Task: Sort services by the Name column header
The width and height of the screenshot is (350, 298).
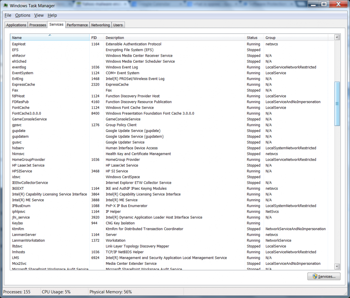Action: pyautogui.click(x=50, y=38)
